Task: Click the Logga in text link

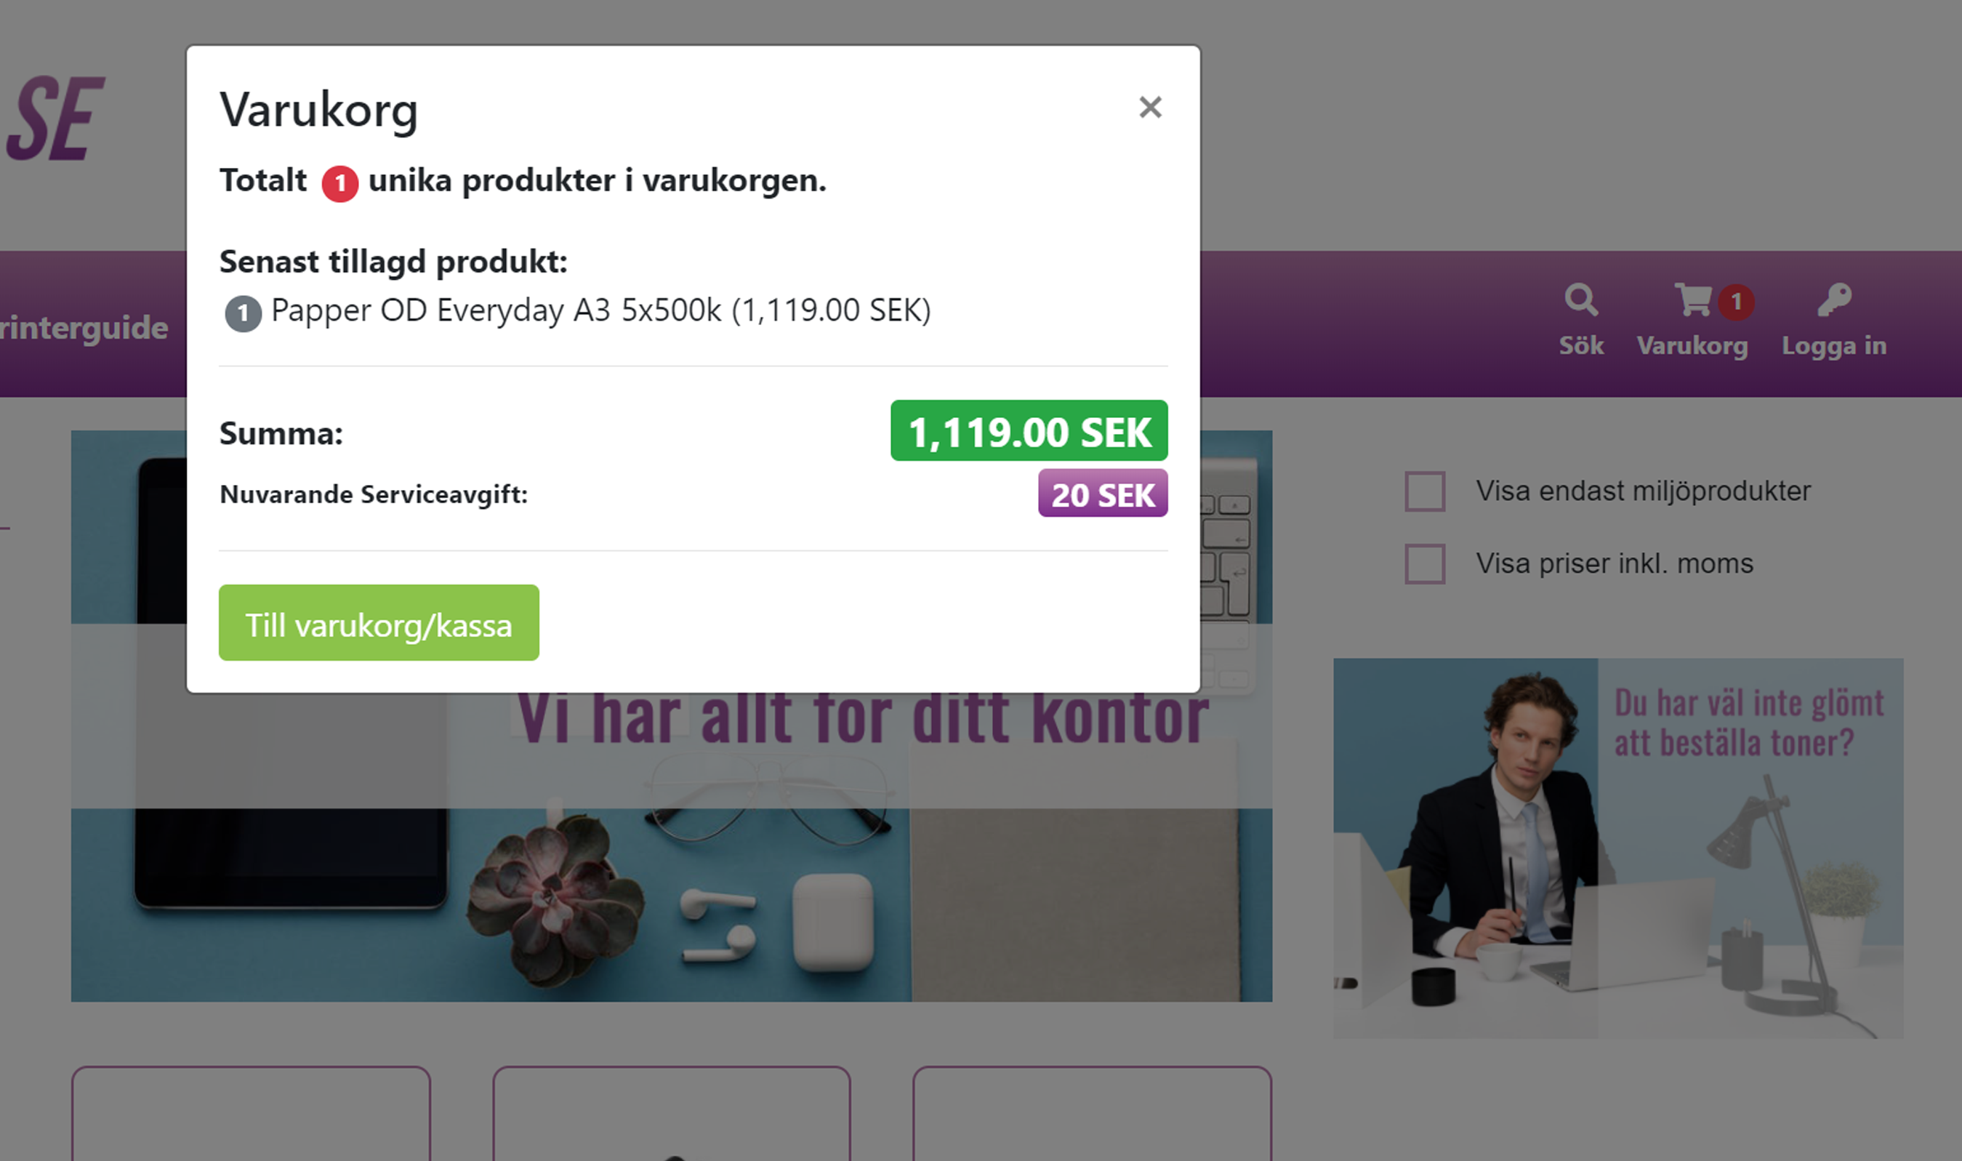Action: (1834, 346)
